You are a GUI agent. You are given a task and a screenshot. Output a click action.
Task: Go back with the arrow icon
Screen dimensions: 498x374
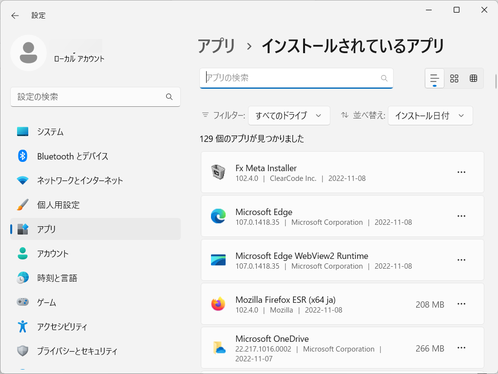15,16
